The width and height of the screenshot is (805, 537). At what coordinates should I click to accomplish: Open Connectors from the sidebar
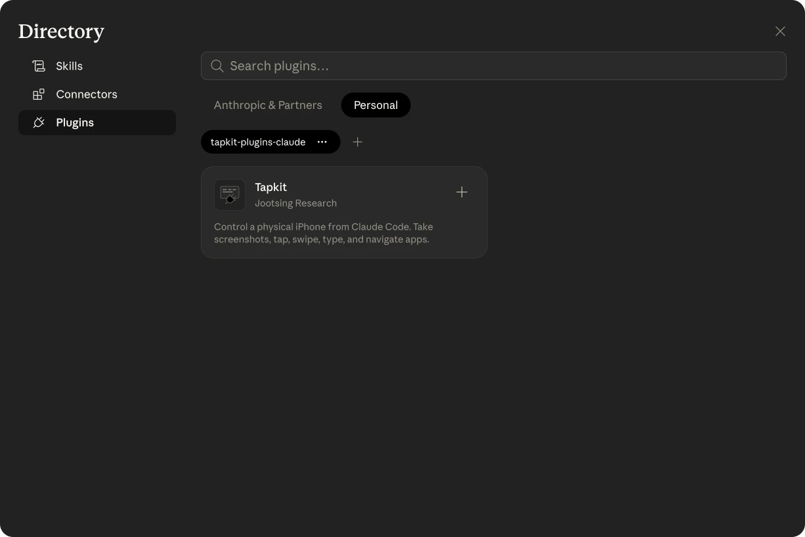pyautogui.click(x=86, y=94)
